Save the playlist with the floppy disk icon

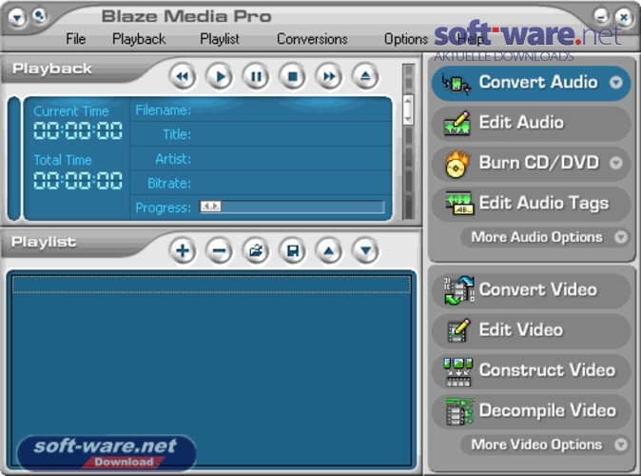292,250
